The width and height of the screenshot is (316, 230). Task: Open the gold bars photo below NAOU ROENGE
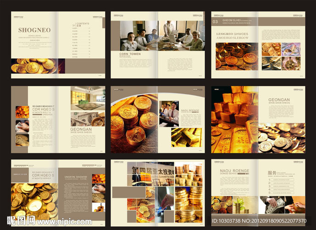click(x=186, y=137)
